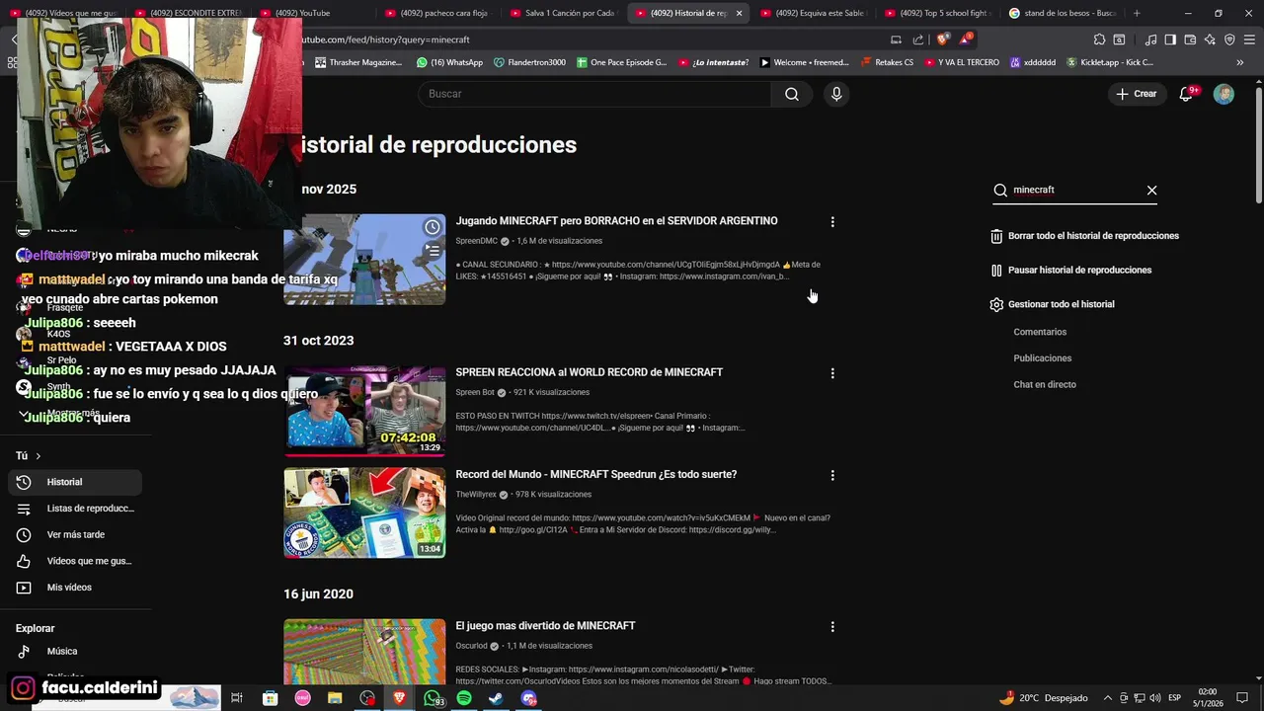Open the media control music note icon

pyautogui.click(x=1150, y=39)
